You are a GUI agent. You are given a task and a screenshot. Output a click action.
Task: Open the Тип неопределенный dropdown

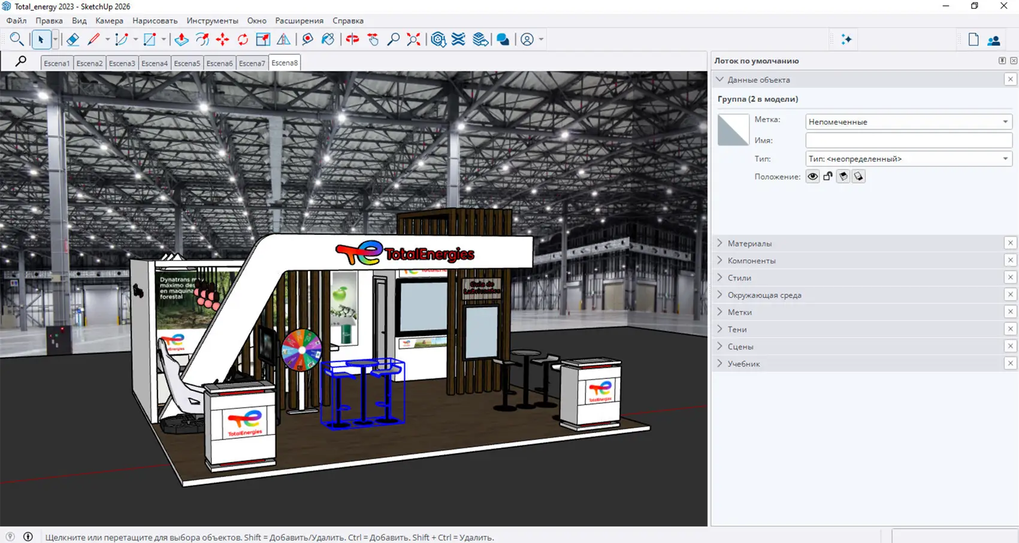tap(909, 159)
